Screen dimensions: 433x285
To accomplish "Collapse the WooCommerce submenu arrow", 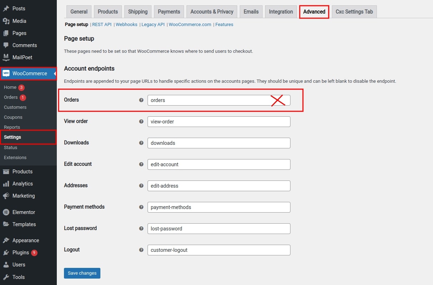I will click(53, 73).
